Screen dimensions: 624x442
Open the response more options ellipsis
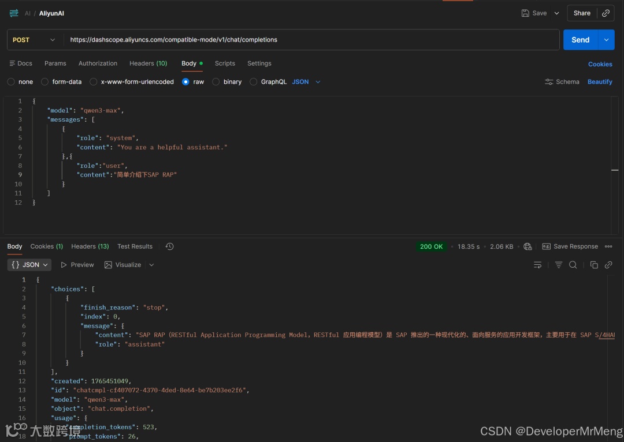pyautogui.click(x=608, y=246)
